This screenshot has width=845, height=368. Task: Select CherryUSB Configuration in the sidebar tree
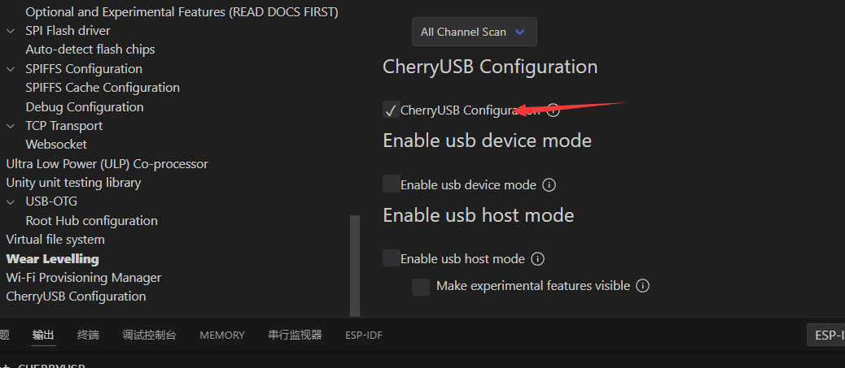[76, 297]
